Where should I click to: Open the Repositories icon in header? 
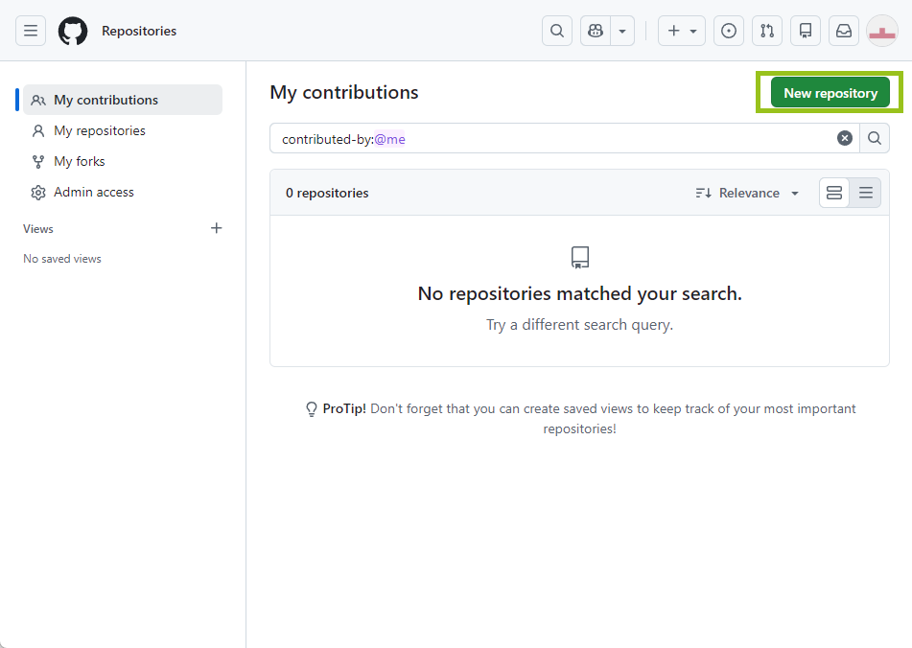806,31
